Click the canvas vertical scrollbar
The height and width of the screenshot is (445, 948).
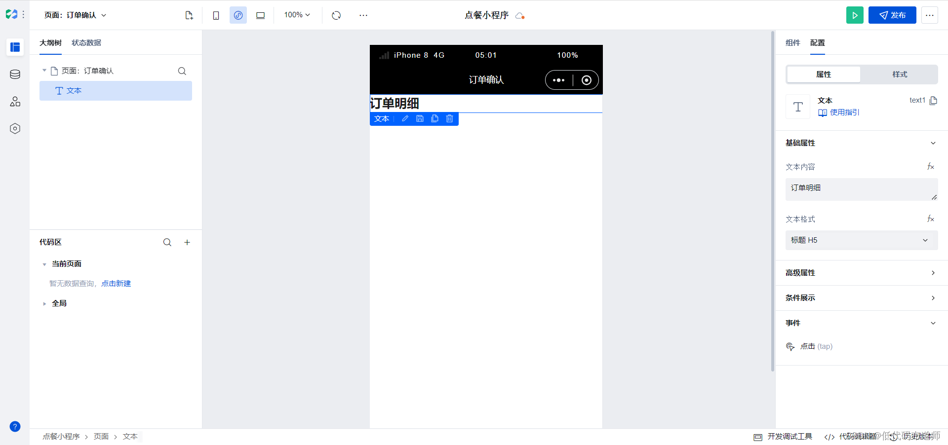(773, 201)
